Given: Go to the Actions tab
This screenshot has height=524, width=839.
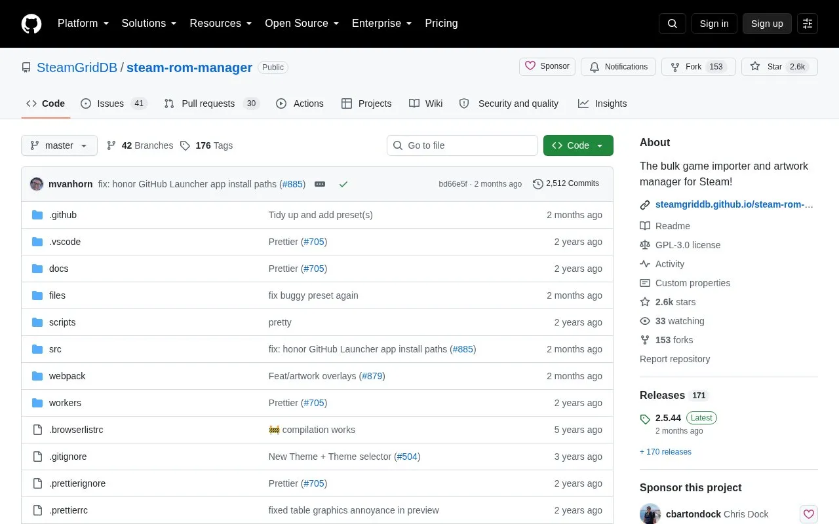Looking at the screenshot, I should coord(300,103).
